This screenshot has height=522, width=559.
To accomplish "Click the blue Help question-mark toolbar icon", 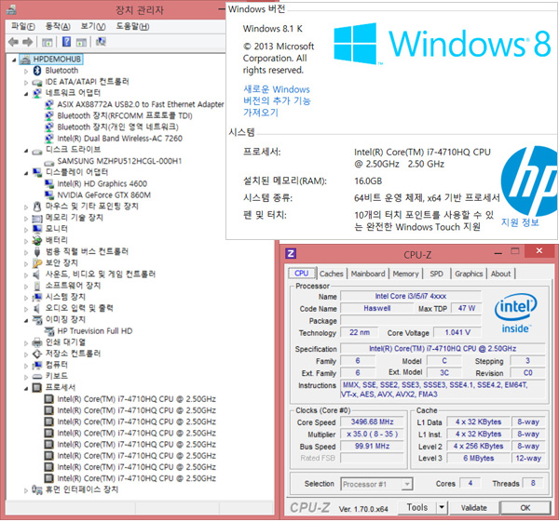I will pyautogui.click(x=66, y=42).
